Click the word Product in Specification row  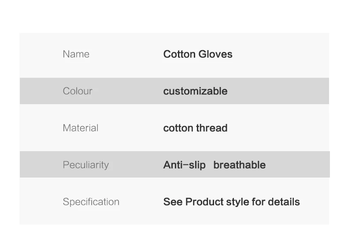205,202
